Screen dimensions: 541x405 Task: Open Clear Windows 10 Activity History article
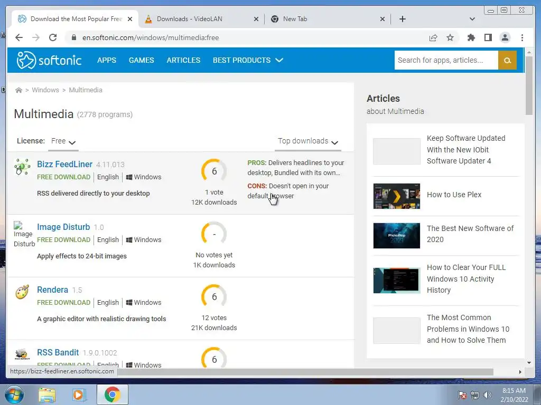point(466,278)
